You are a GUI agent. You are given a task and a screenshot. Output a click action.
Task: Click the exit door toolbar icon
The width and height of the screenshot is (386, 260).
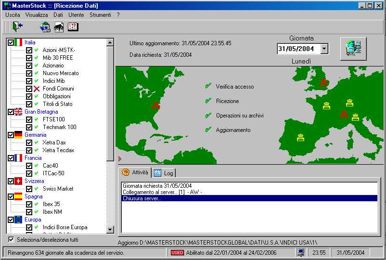coord(17,26)
